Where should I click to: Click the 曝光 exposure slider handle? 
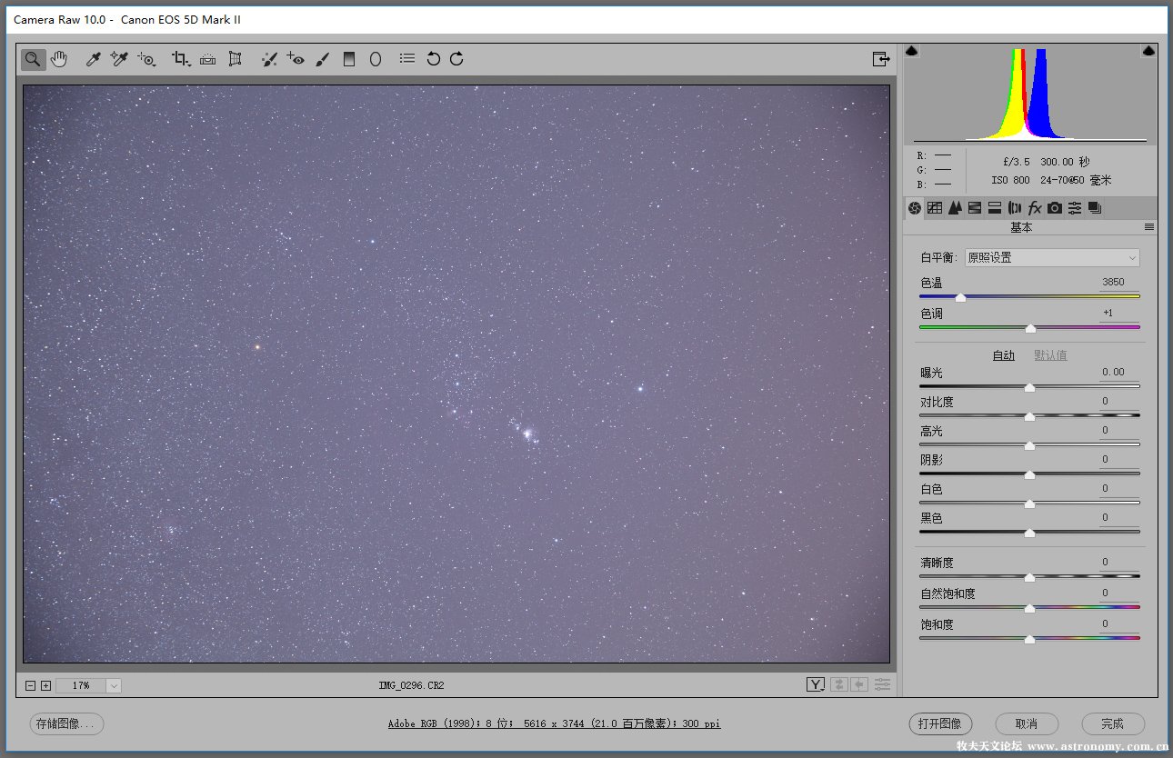1029,387
